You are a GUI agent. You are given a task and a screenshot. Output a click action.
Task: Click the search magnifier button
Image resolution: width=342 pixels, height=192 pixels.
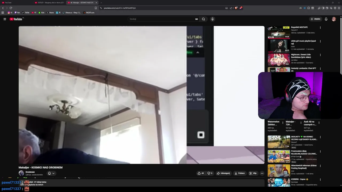pos(203,19)
